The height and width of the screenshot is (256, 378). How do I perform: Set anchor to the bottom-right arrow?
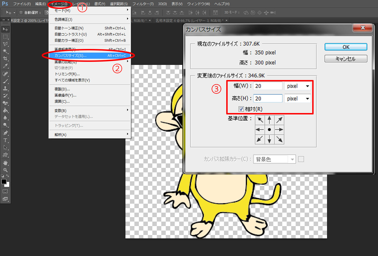[x=279, y=139]
